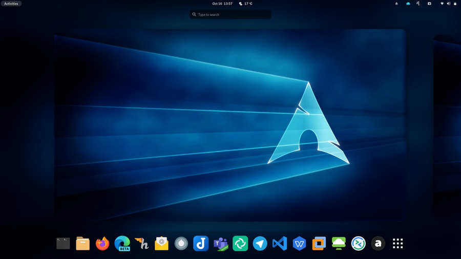The width and height of the screenshot is (461, 259).
Task: Launch Firefox from the dock
Action: [x=102, y=244]
